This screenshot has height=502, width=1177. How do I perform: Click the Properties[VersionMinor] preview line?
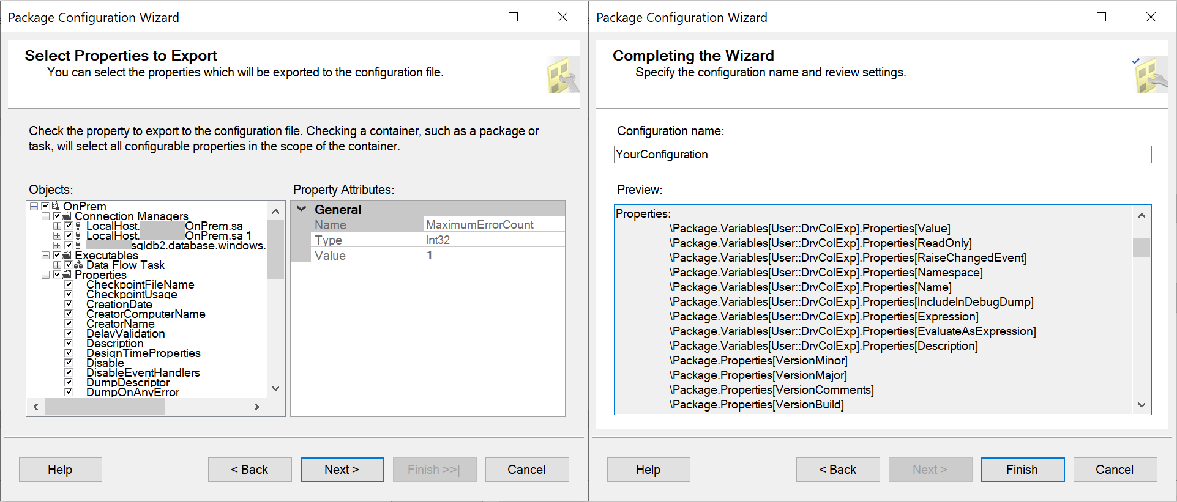click(x=758, y=361)
